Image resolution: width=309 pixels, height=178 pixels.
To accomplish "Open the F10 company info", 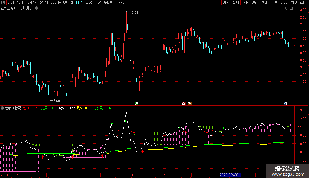I will pos(274,2).
